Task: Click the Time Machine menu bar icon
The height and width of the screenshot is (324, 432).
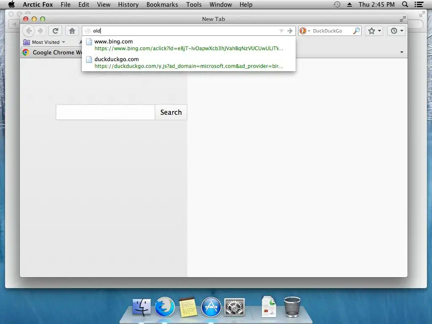Action: point(337,4)
